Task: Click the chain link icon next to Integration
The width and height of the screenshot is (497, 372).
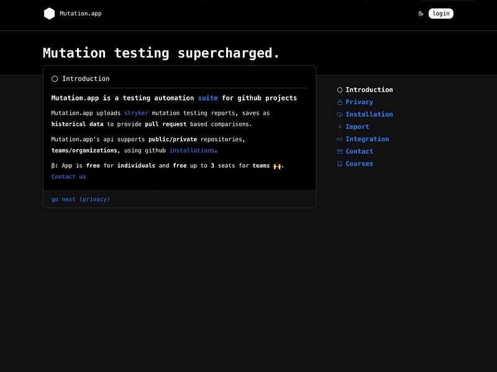Action: pyautogui.click(x=340, y=139)
